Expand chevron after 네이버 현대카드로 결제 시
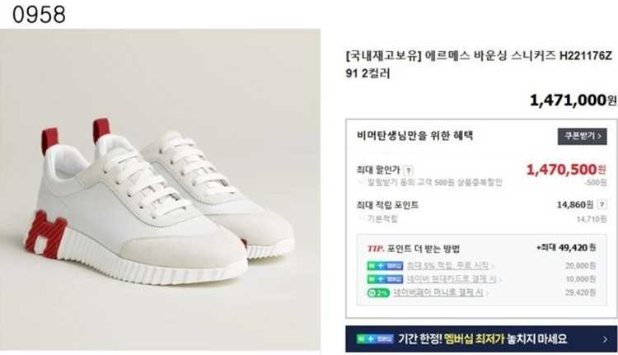Image resolution: width=618 pixels, height=355 pixels. (x=500, y=280)
